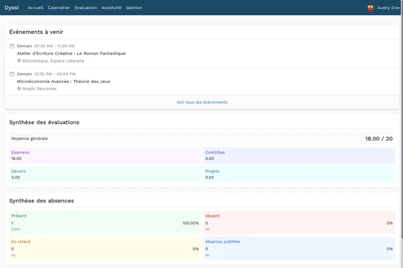Viewport: 403px width, 268px height.
Task: Go to the Accueil menu item
Action: [35, 8]
